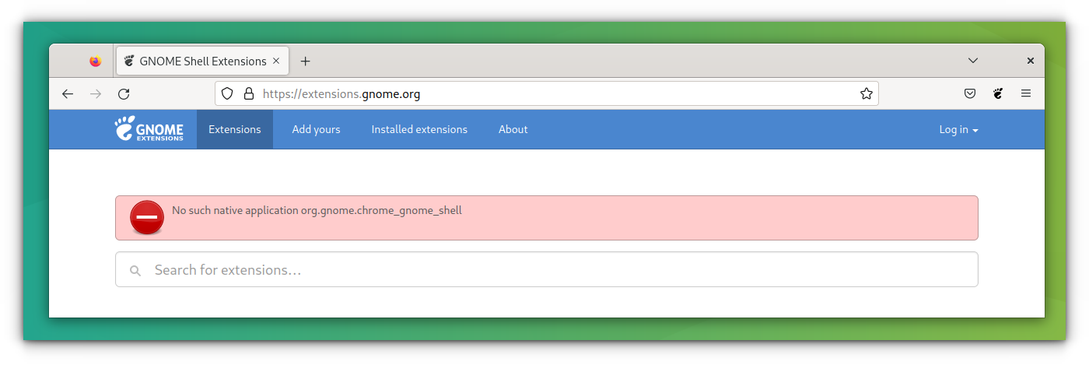Click the padlock site security icon
Viewport: 1089px width, 365px height.
[249, 93]
